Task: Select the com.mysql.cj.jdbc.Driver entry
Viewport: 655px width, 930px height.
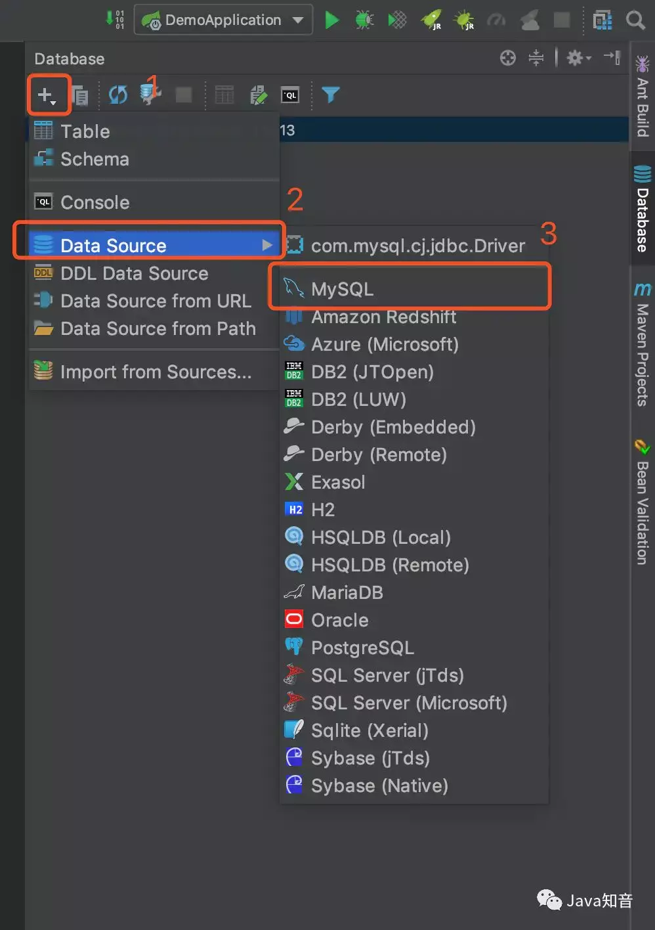Action: 417,246
